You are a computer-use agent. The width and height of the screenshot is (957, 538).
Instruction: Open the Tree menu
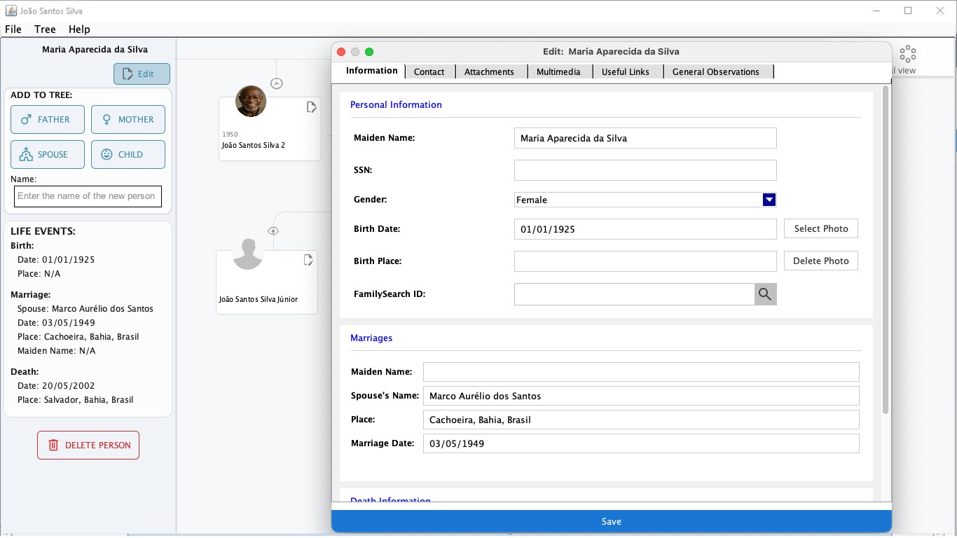[44, 29]
